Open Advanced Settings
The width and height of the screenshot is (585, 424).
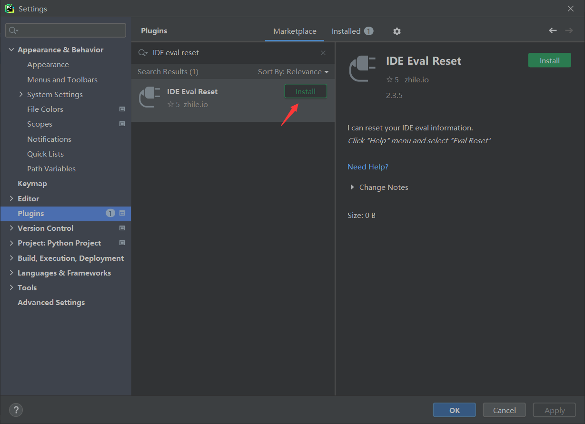pyautogui.click(x=51, y=303)
